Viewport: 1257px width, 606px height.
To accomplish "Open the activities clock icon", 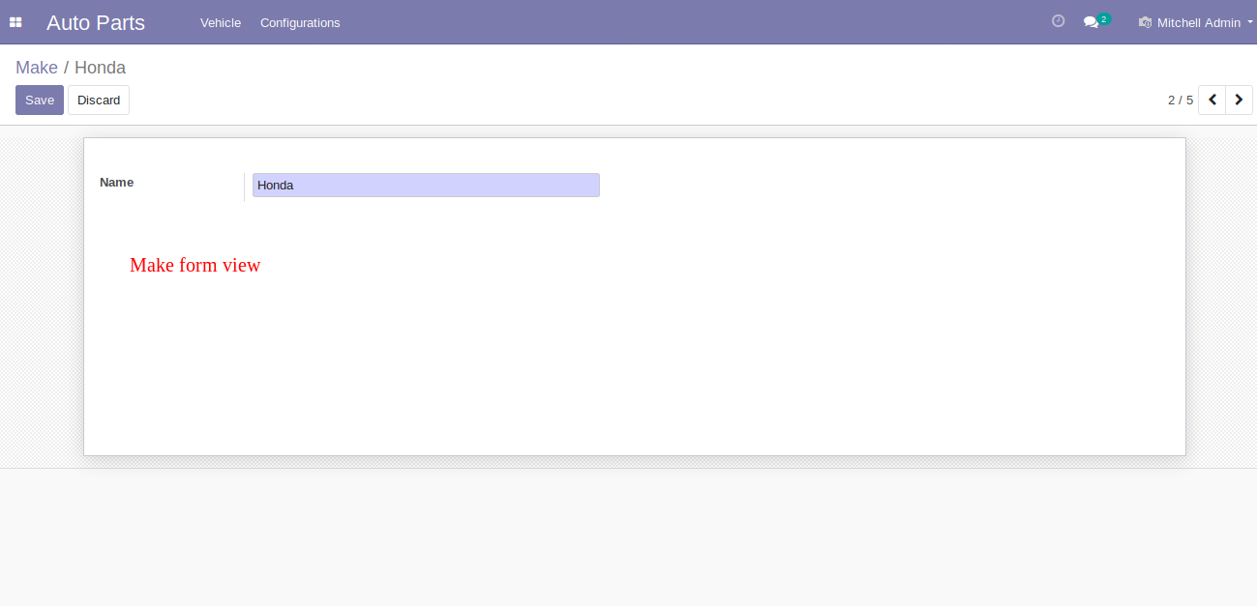I will click(1058, 21).
